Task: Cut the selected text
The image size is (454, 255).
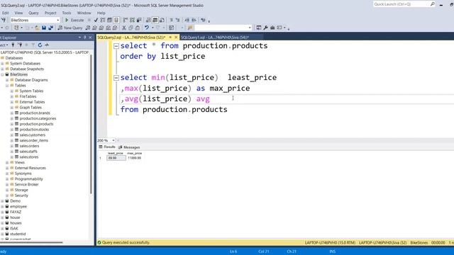Action: click(124, 28)
